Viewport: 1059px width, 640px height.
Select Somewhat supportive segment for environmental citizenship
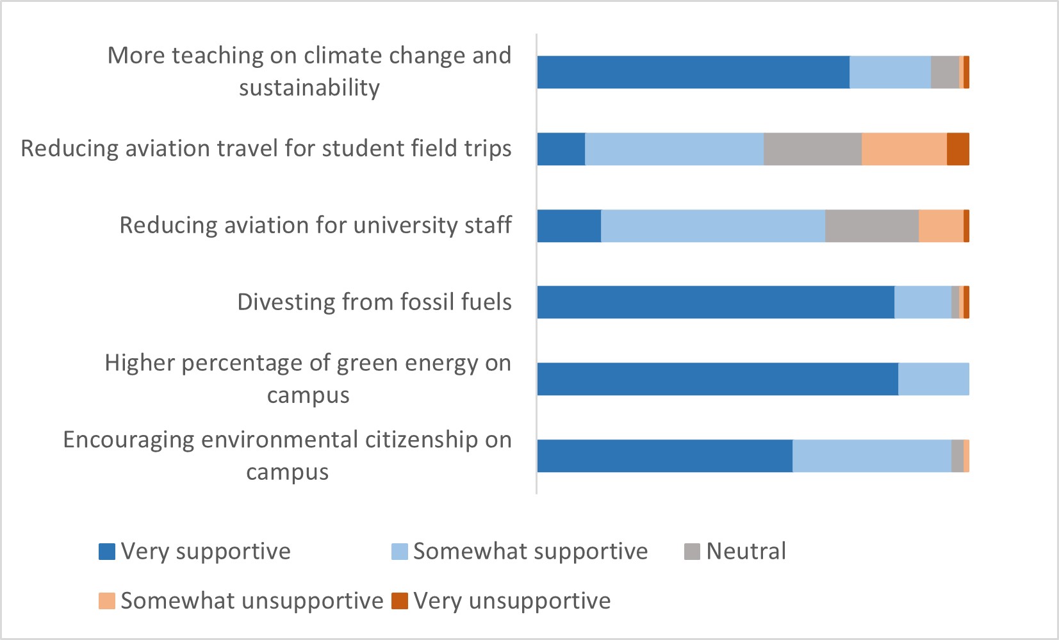(872, 456)
